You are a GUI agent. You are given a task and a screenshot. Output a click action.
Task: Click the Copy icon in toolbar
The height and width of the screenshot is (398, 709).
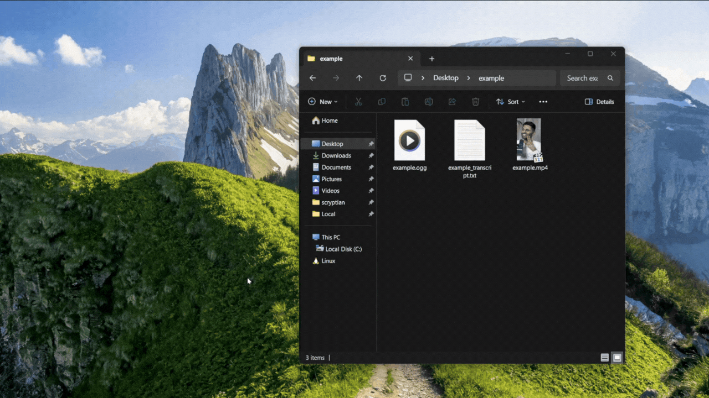382,102
